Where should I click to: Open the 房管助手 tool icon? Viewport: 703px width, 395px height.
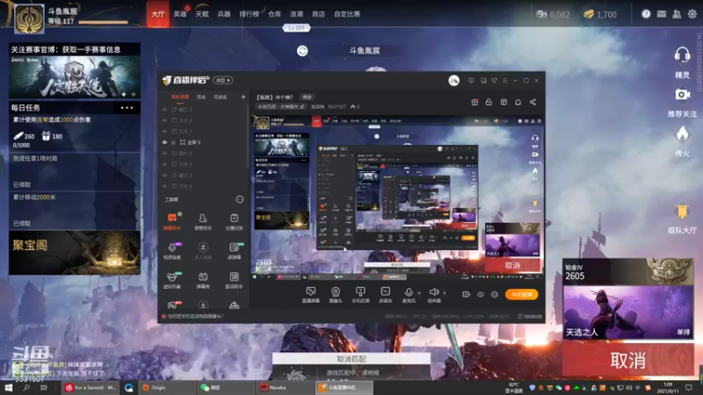tap(203, 221)
